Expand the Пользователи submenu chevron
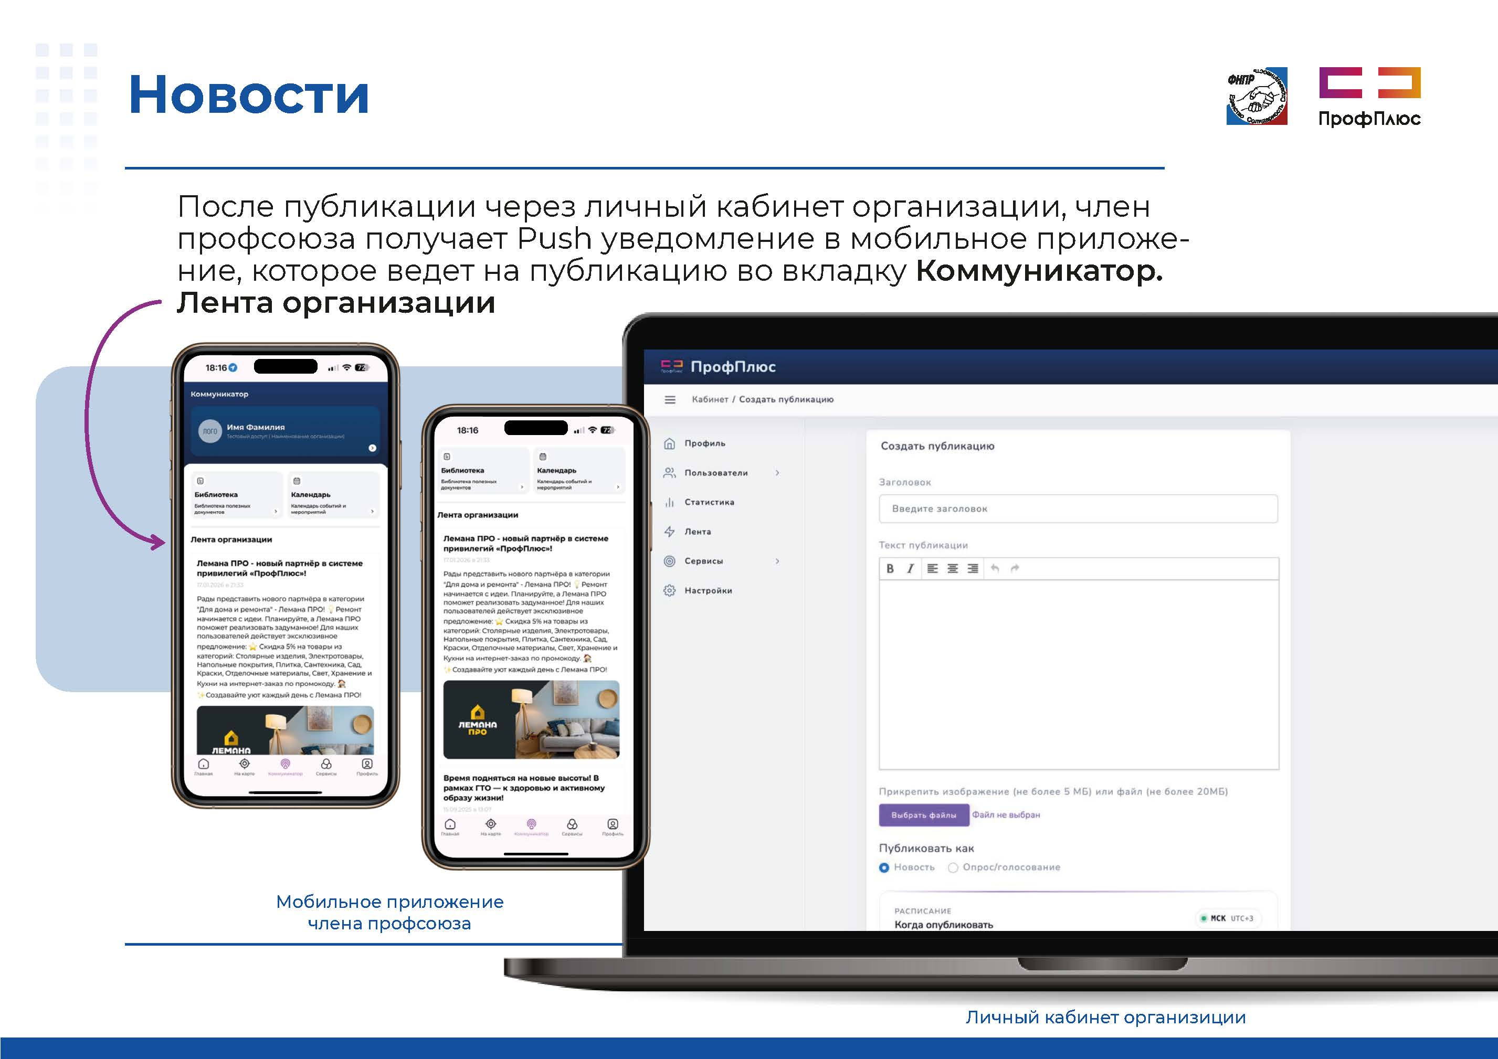The width and height of the screenshot is (1498, 1059). click(777, 473)
